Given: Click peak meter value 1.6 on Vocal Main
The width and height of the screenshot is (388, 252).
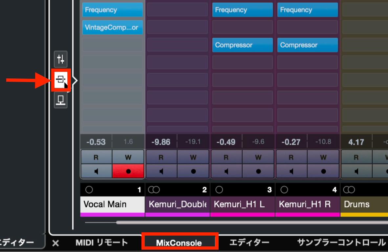Looking at the screenshot, I should click(x=128, y=142).
